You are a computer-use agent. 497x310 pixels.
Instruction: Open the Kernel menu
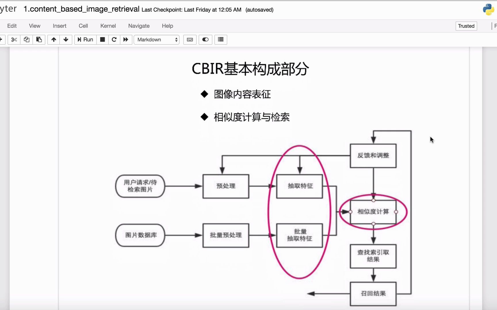click(x=108, y=26)
